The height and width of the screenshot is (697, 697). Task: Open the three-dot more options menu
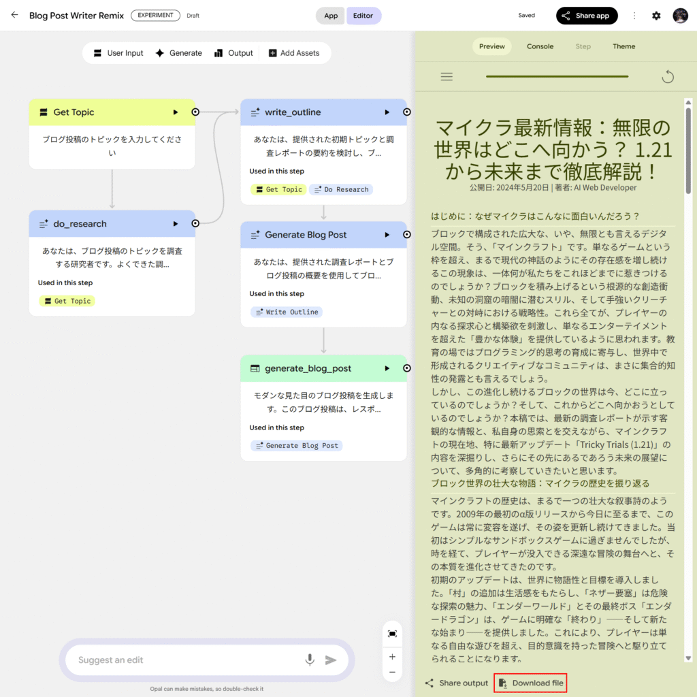634,16
